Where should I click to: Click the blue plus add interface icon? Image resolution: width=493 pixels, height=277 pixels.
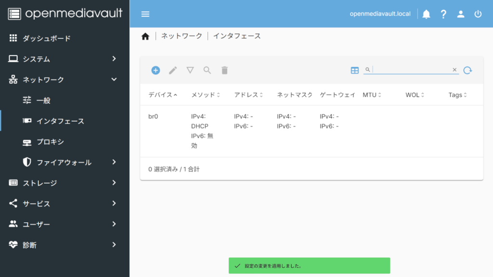tap(156, 70)
